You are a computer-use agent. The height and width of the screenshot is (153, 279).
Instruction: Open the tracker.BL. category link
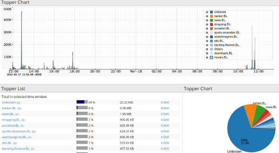pyautogui.click(x=9, y=108)
